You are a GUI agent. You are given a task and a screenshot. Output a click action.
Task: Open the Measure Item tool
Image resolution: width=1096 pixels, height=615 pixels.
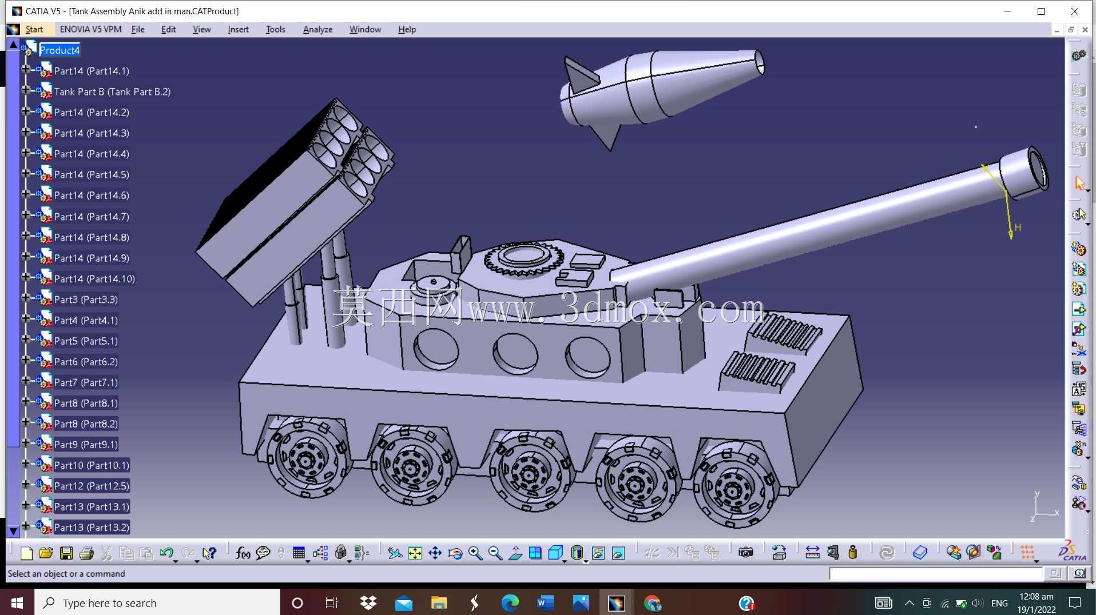point(833,553)
